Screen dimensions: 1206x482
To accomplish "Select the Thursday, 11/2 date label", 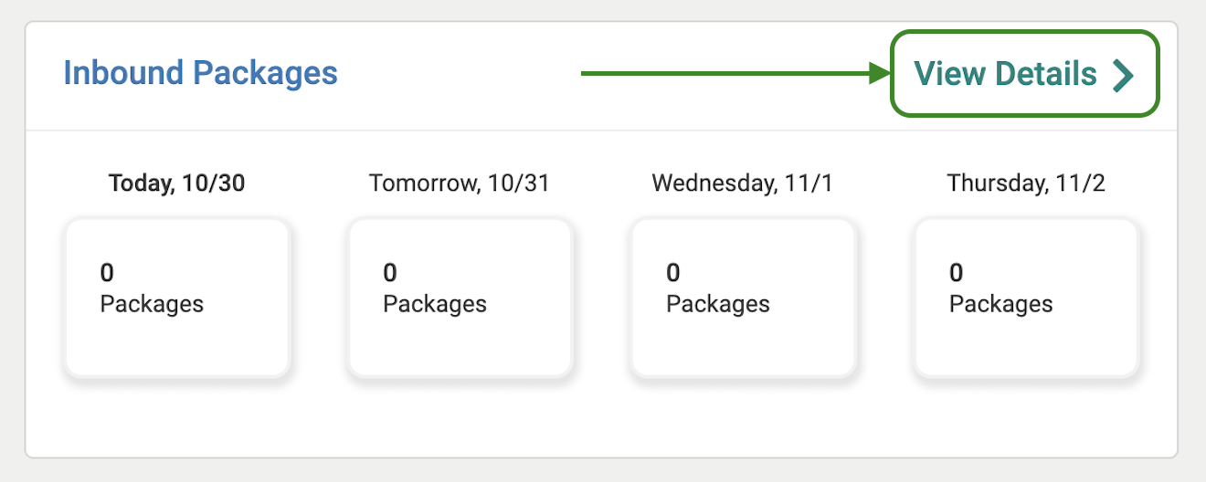I will coord(1026,183).
